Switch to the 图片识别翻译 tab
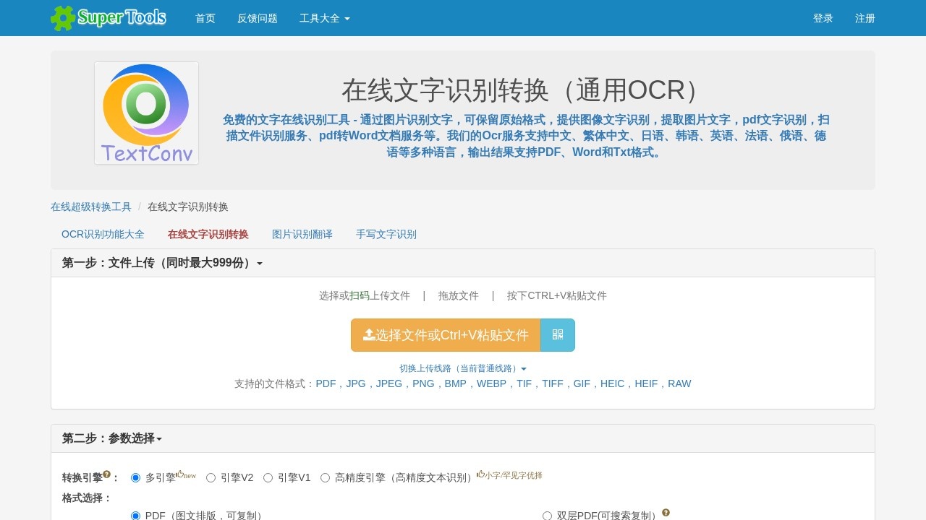926x520 pixels. click(x=302, y=234)
